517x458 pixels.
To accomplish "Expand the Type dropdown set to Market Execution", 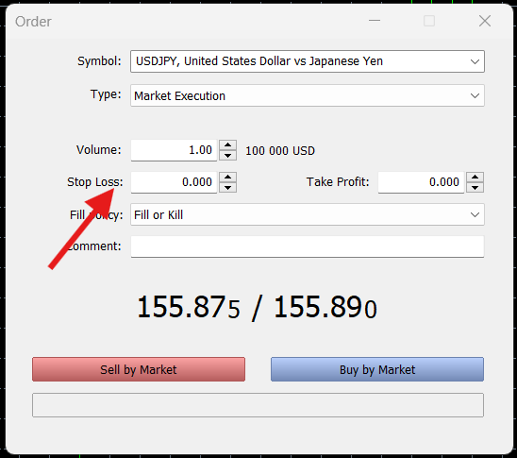I will 308,95.
